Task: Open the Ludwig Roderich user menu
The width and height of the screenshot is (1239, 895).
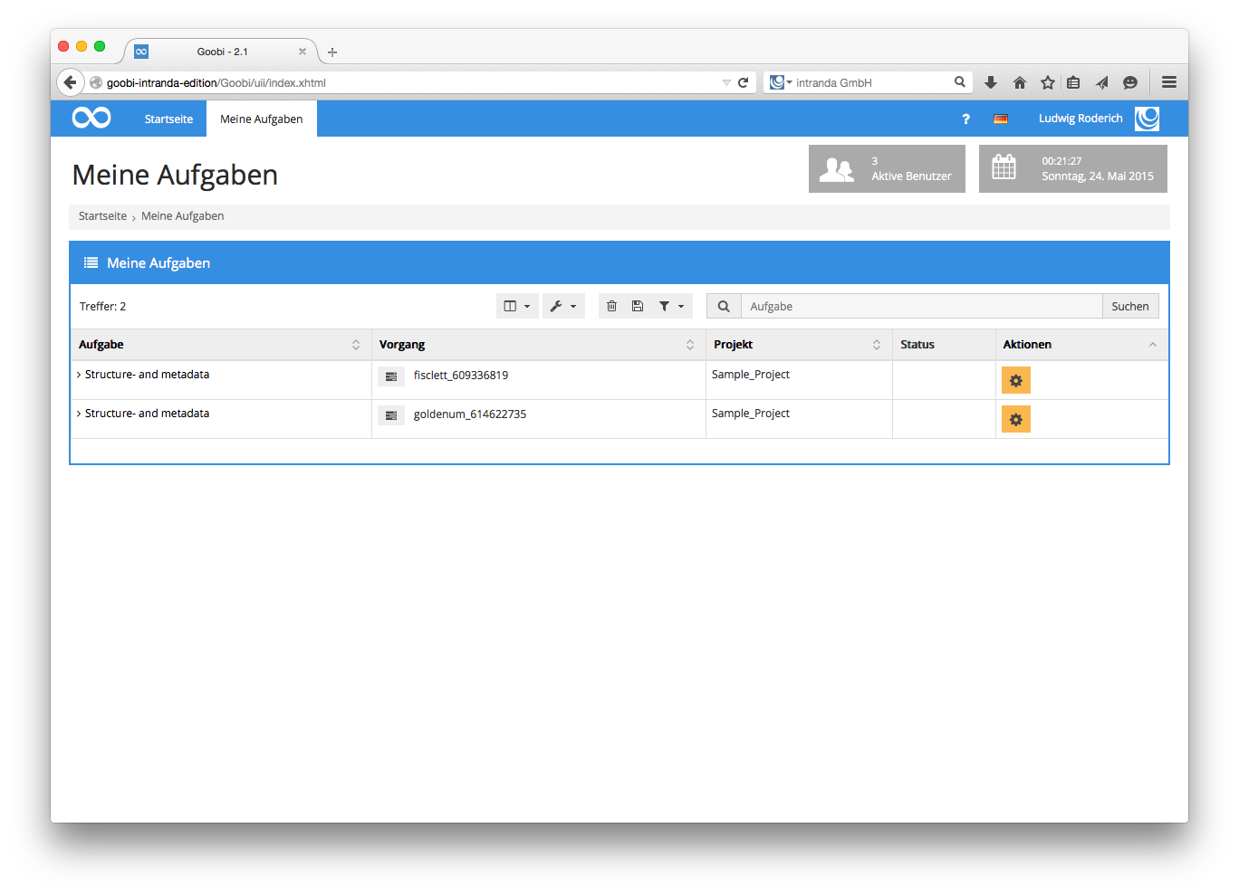Action: 1081,119
